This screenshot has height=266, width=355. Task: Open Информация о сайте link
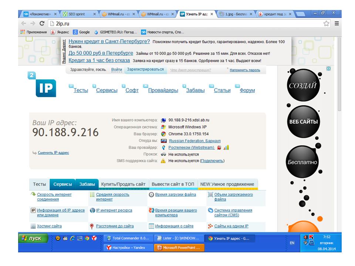point(174,226)
